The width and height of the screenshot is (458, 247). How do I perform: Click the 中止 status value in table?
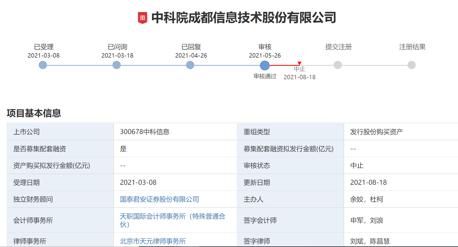pos(357,166)
